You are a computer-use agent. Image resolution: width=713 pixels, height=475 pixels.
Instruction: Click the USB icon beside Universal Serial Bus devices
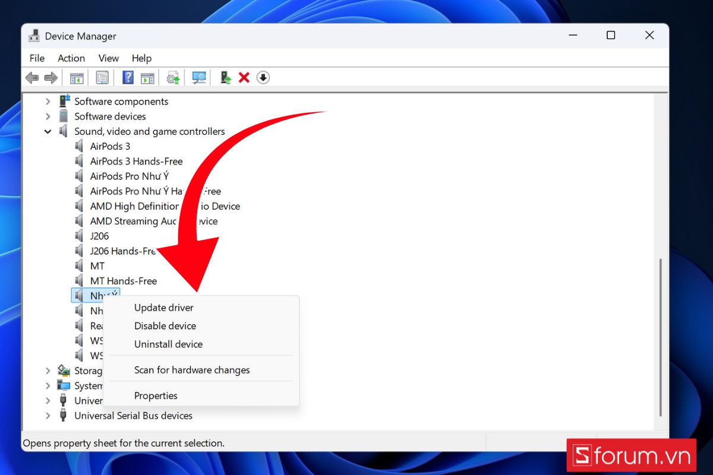[x=64, y=416]
